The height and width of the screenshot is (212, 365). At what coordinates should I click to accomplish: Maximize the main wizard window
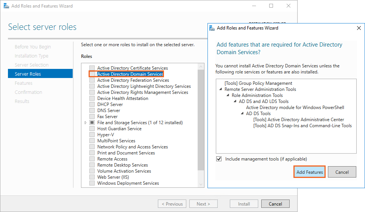coord(271,6)
